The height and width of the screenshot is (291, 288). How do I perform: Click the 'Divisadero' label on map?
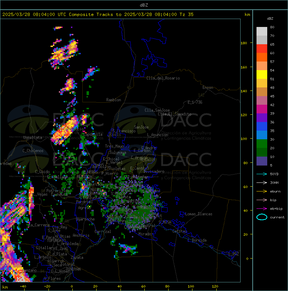154,171
